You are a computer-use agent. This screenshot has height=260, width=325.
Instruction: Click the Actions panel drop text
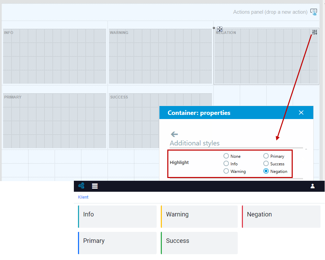click(x=270, y=12)
